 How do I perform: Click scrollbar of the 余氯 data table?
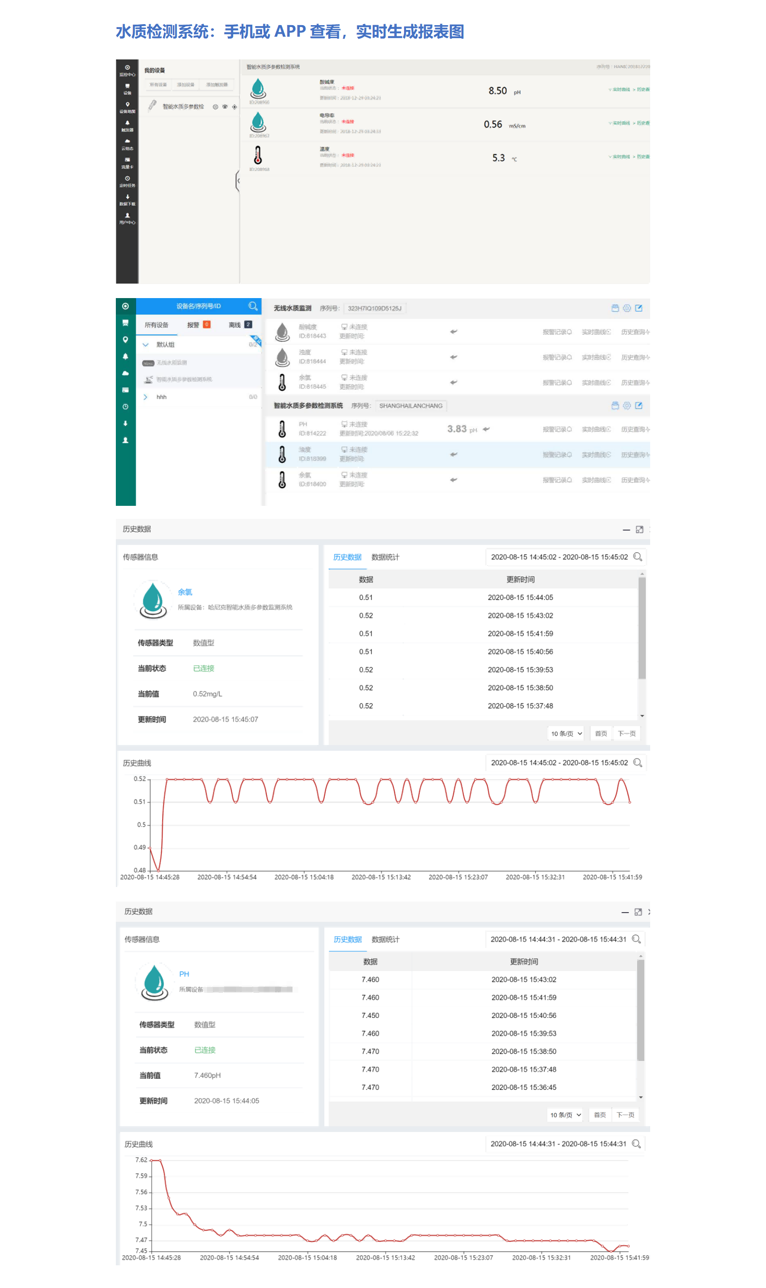point(642,628)
